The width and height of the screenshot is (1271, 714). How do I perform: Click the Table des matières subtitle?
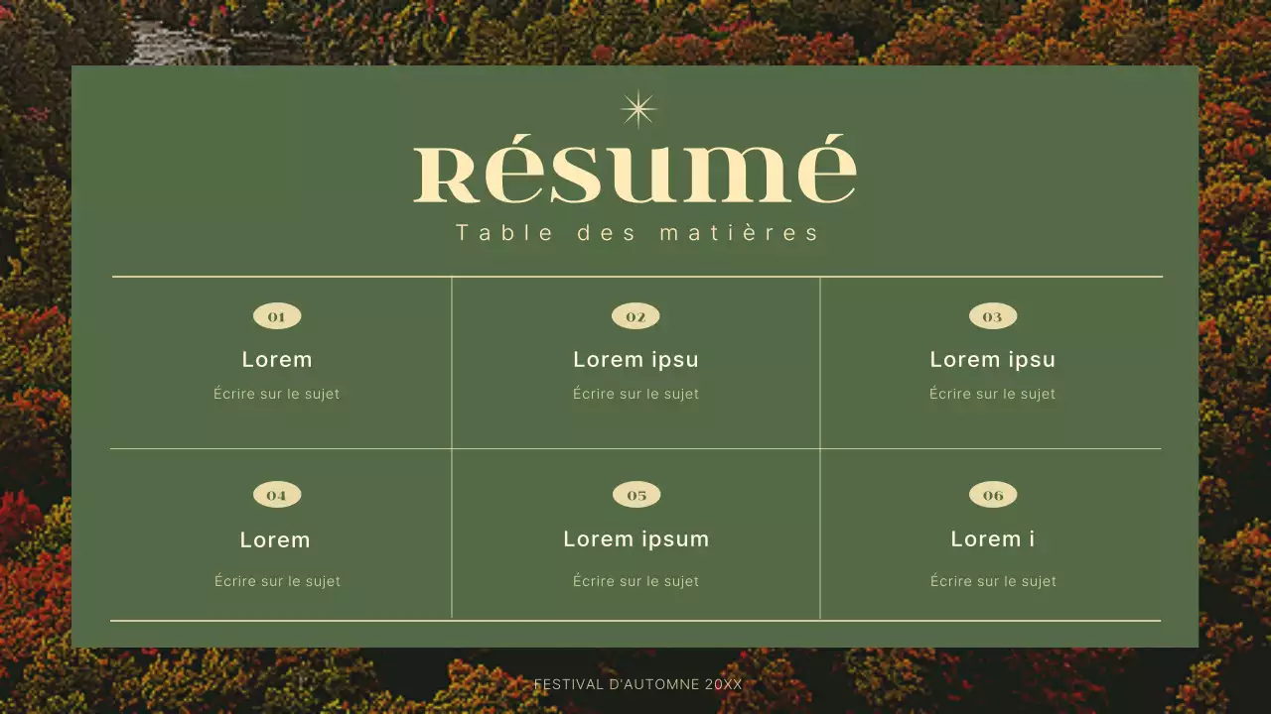click(x=636, y=232)
